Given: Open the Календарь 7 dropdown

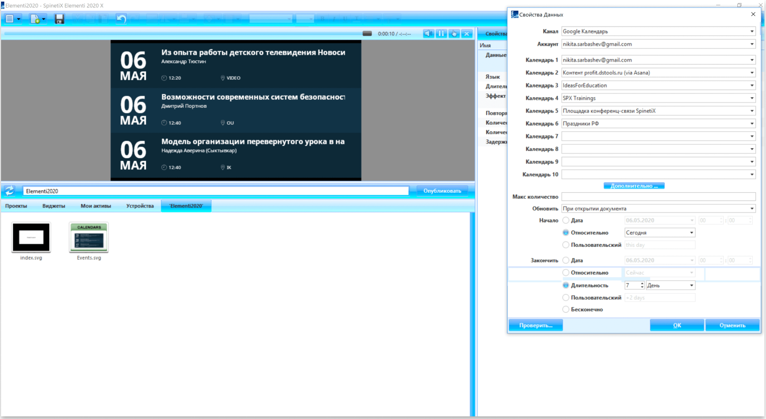Looking at the screenshot, I should tap(658, 136).
